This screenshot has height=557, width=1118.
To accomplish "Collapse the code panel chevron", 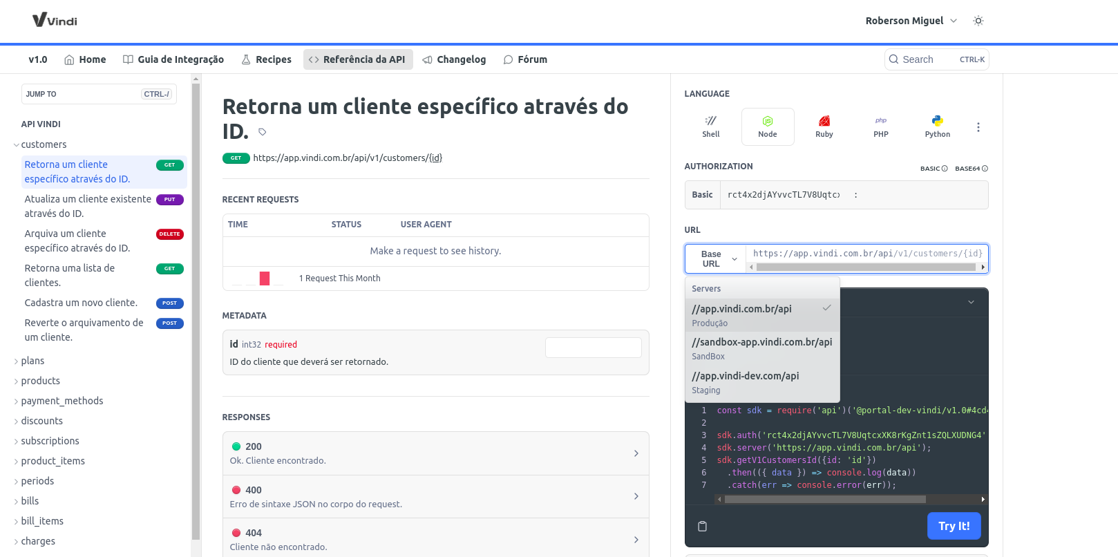I will [x=971, y=302].
